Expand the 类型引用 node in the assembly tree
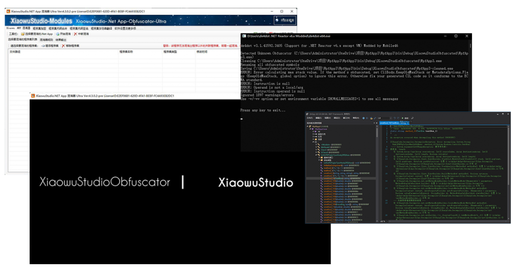 click(x=313, y=134)
